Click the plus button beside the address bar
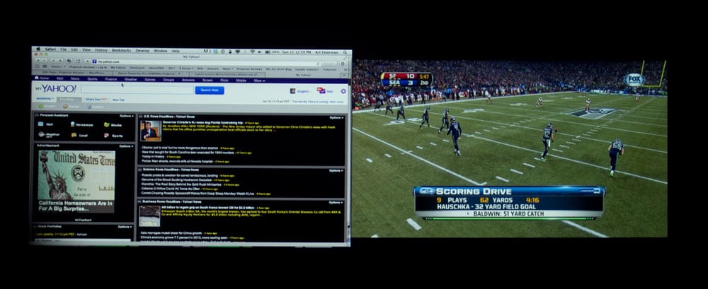708x289 pixels. point(87,61)
